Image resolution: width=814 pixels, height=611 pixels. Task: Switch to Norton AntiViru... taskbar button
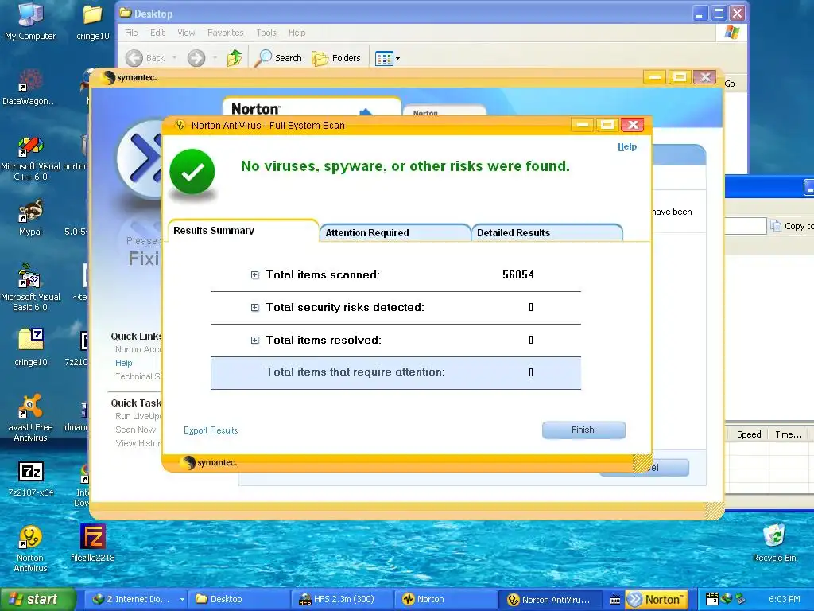coord(552,599)
